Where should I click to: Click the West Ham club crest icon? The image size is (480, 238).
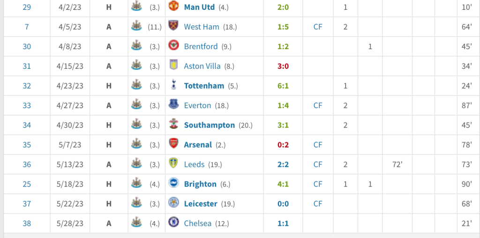pyautogui.click(x=173, y=26)
